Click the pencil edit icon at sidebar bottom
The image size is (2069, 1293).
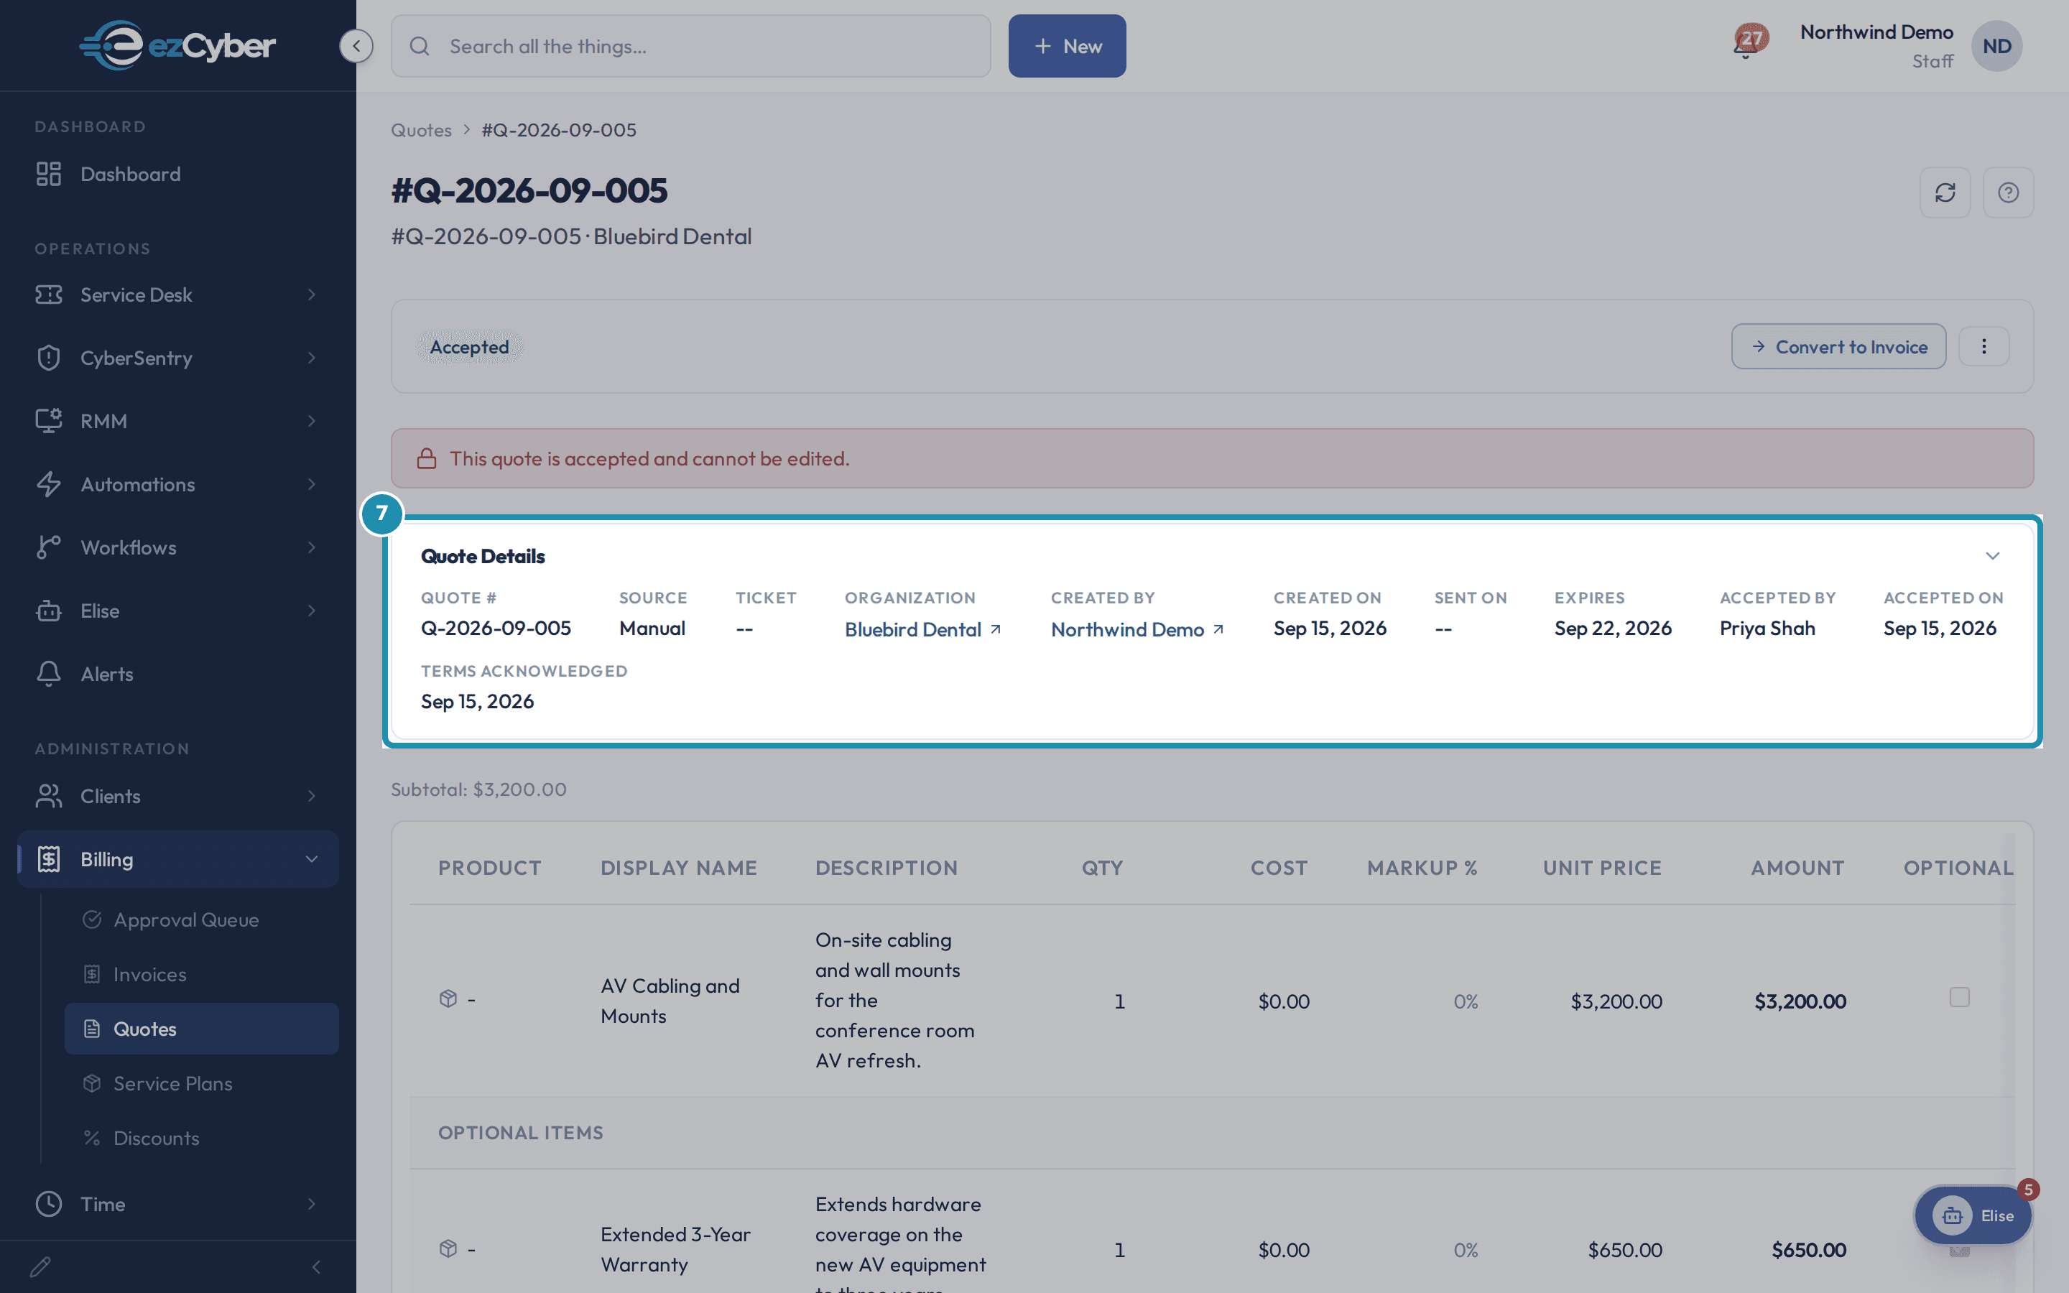[x=40, y=1266]
